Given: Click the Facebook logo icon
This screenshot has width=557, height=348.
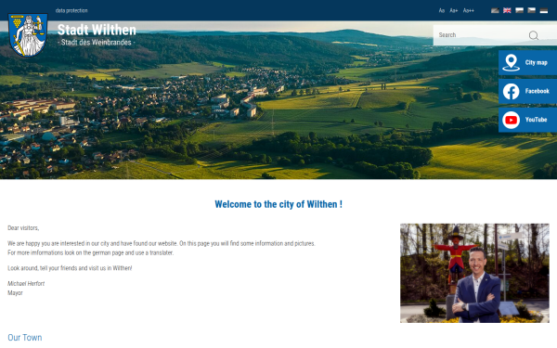Looking at the screenshot, I should tap(512, 91).
